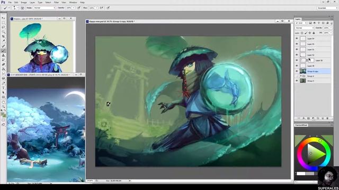The width and height of the screenshot is (339, 190).
Task: Click the foreground color swatch in the toolbox
Action: pyautogui.click(x=2, y=113)
